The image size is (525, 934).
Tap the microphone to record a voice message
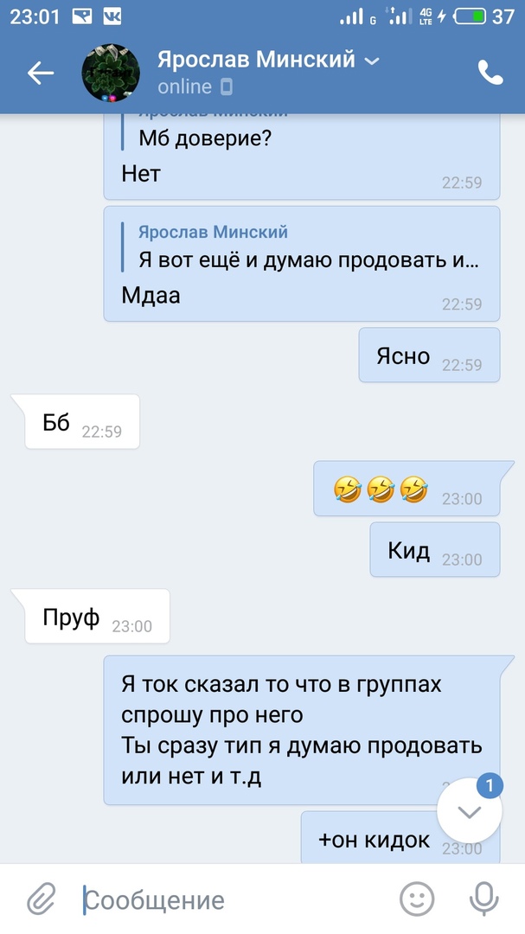(x=483, y=899)
